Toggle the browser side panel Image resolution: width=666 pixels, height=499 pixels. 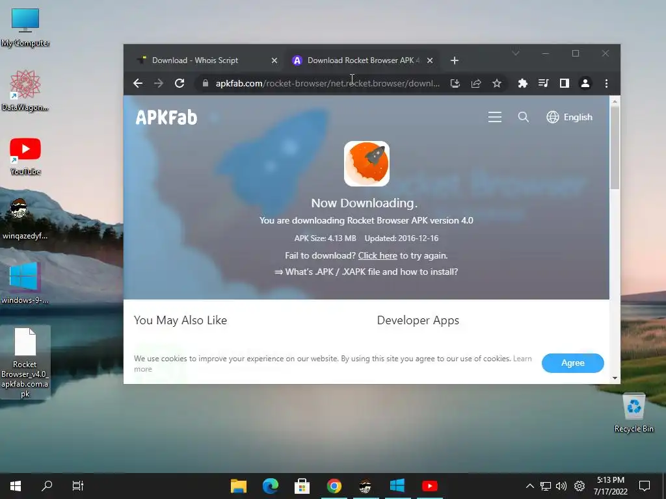click(x=565, y=83)
